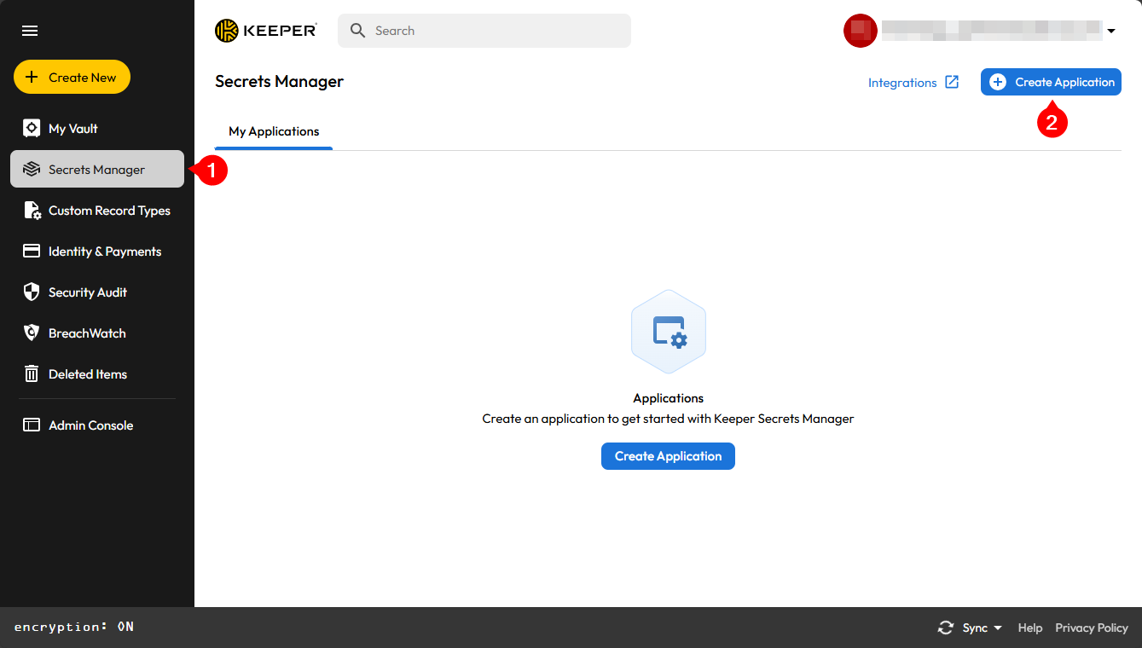Open the Integrations external link

[913, 83]
